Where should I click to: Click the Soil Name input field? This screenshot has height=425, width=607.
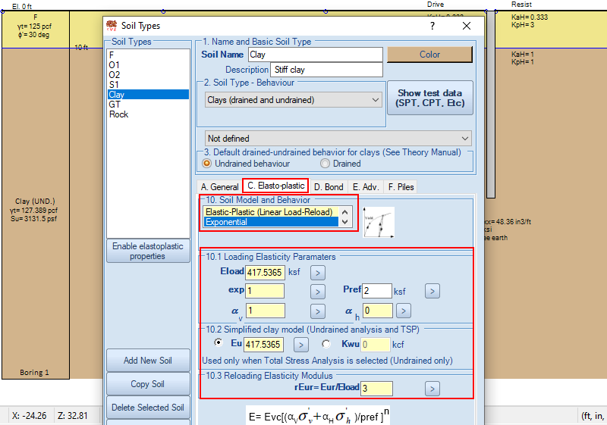pyautogui.click(x=315, y=55)
